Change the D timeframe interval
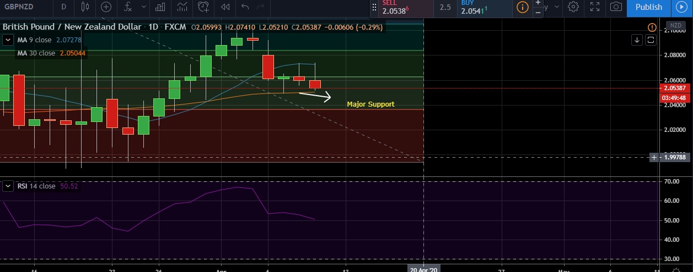This screenshot has height=272, width=693. [x=64, y=7]
